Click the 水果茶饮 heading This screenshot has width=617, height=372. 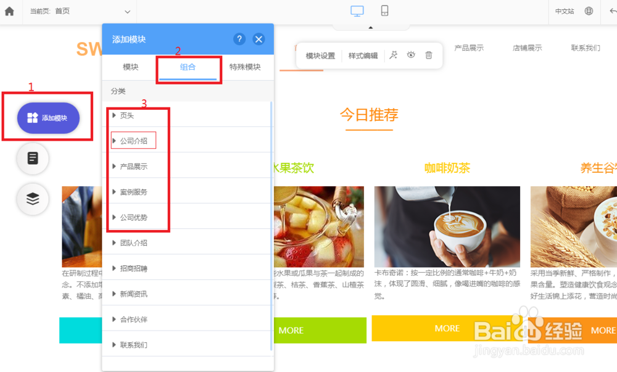pyautogui.click(x=294, y=168)
